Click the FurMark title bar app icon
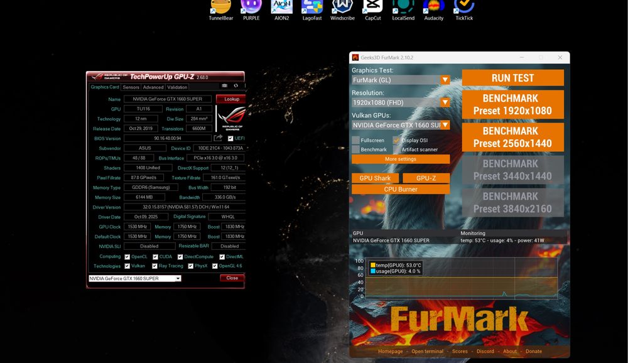The width and height of the screenshot is (628, 363). click(355, 57)
